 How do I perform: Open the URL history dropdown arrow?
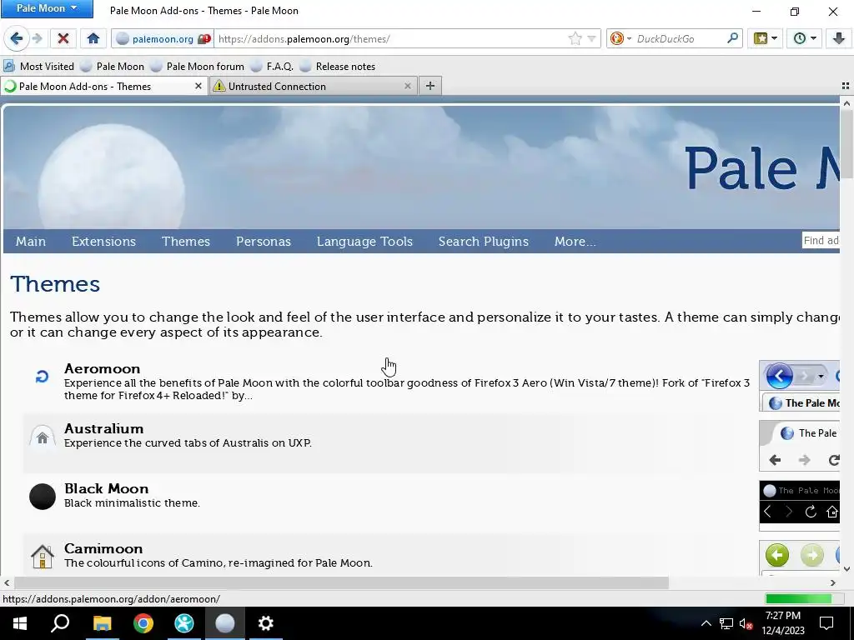pos(591,38)
